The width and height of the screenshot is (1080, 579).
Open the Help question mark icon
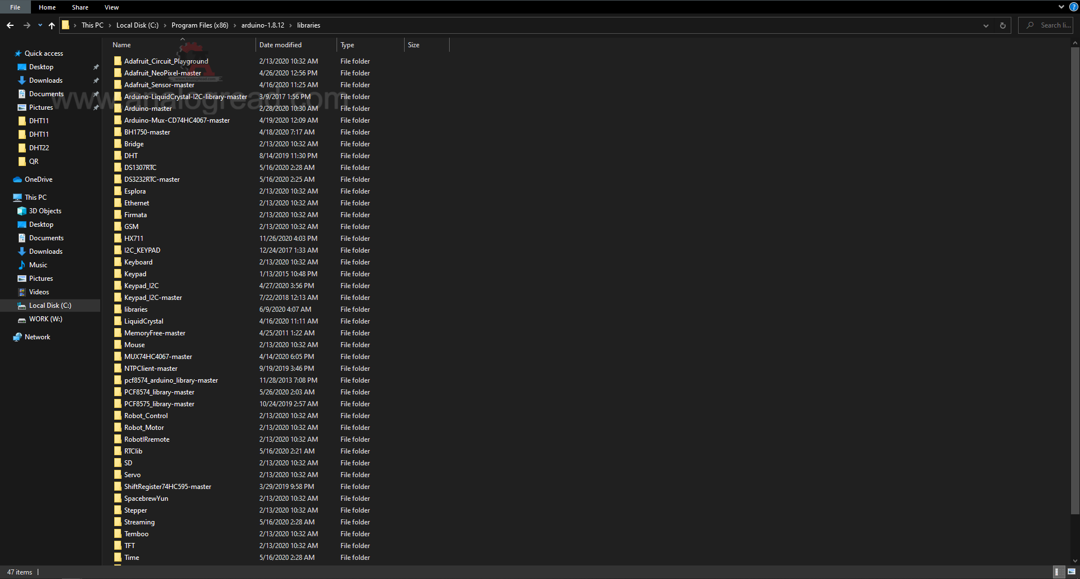(x=1073, y=7)
